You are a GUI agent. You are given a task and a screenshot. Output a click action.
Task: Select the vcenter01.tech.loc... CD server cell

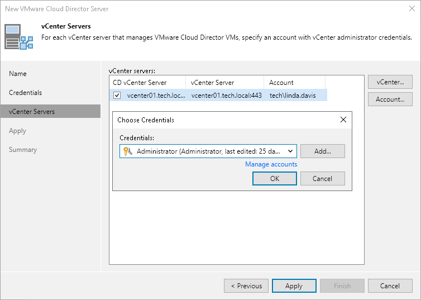(x=156, y=96)
